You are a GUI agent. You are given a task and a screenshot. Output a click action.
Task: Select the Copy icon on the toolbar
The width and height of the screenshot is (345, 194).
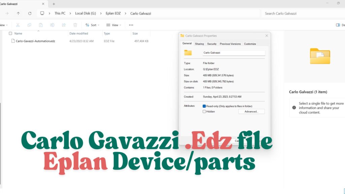point(29,25)
